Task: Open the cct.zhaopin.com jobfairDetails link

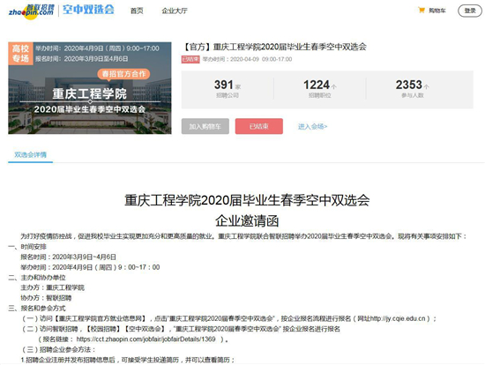Action: click(x=145, y=339)
